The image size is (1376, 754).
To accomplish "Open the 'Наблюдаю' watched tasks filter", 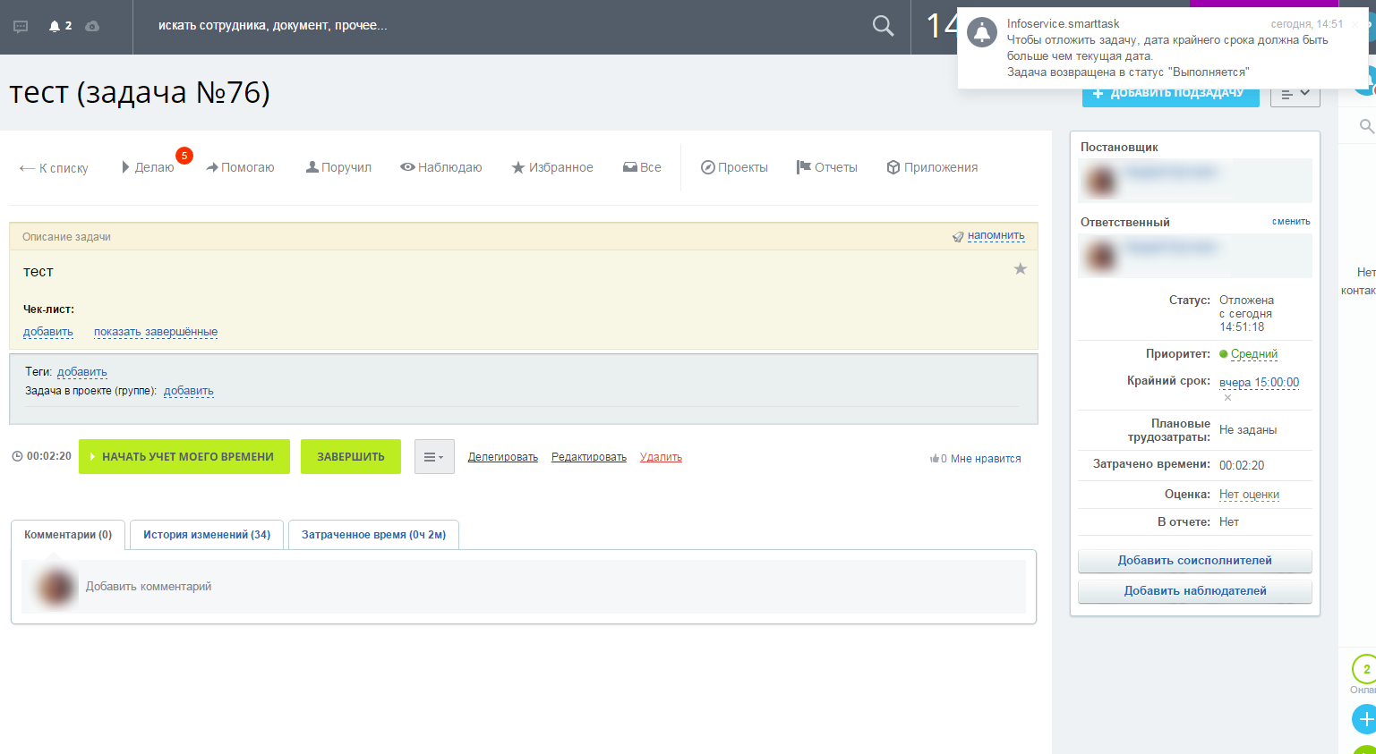I will (x=441, y=167).
